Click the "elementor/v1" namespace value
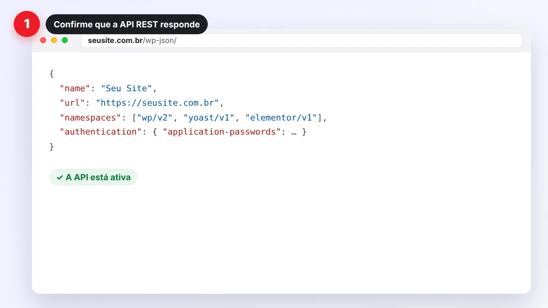 pos(281,117)
